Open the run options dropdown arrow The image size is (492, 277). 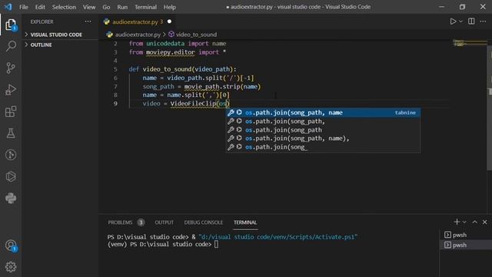pyautogui.click(x=460, y=22)
